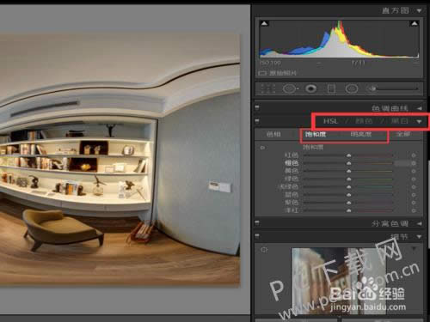Image resolution: width=430 pixels, height=322 pixels.
Task: Select the crop overlay grid tool
Action: tap(268, 88)
